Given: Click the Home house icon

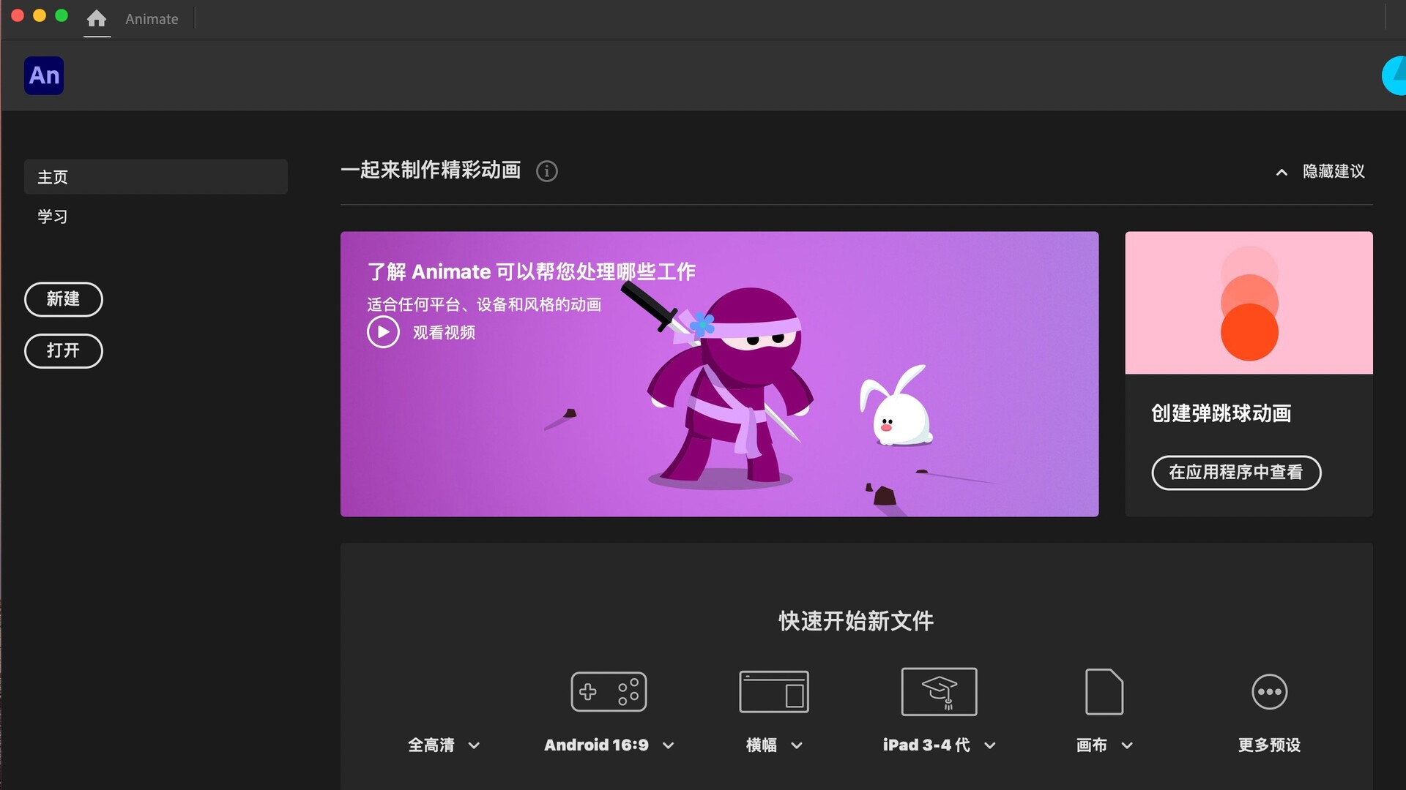Looking at the screenshot, I should [97, 18].
